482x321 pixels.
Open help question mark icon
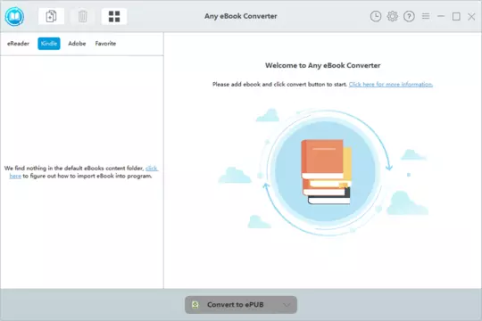[409, 16]
